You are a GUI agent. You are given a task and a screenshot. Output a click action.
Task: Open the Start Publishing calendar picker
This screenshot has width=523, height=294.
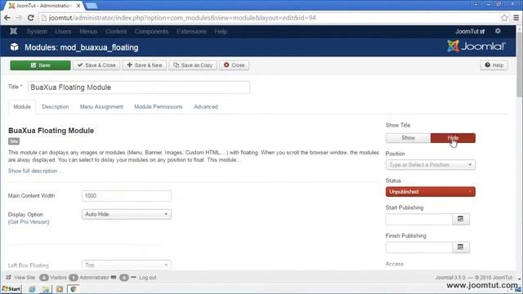[461, 219]
